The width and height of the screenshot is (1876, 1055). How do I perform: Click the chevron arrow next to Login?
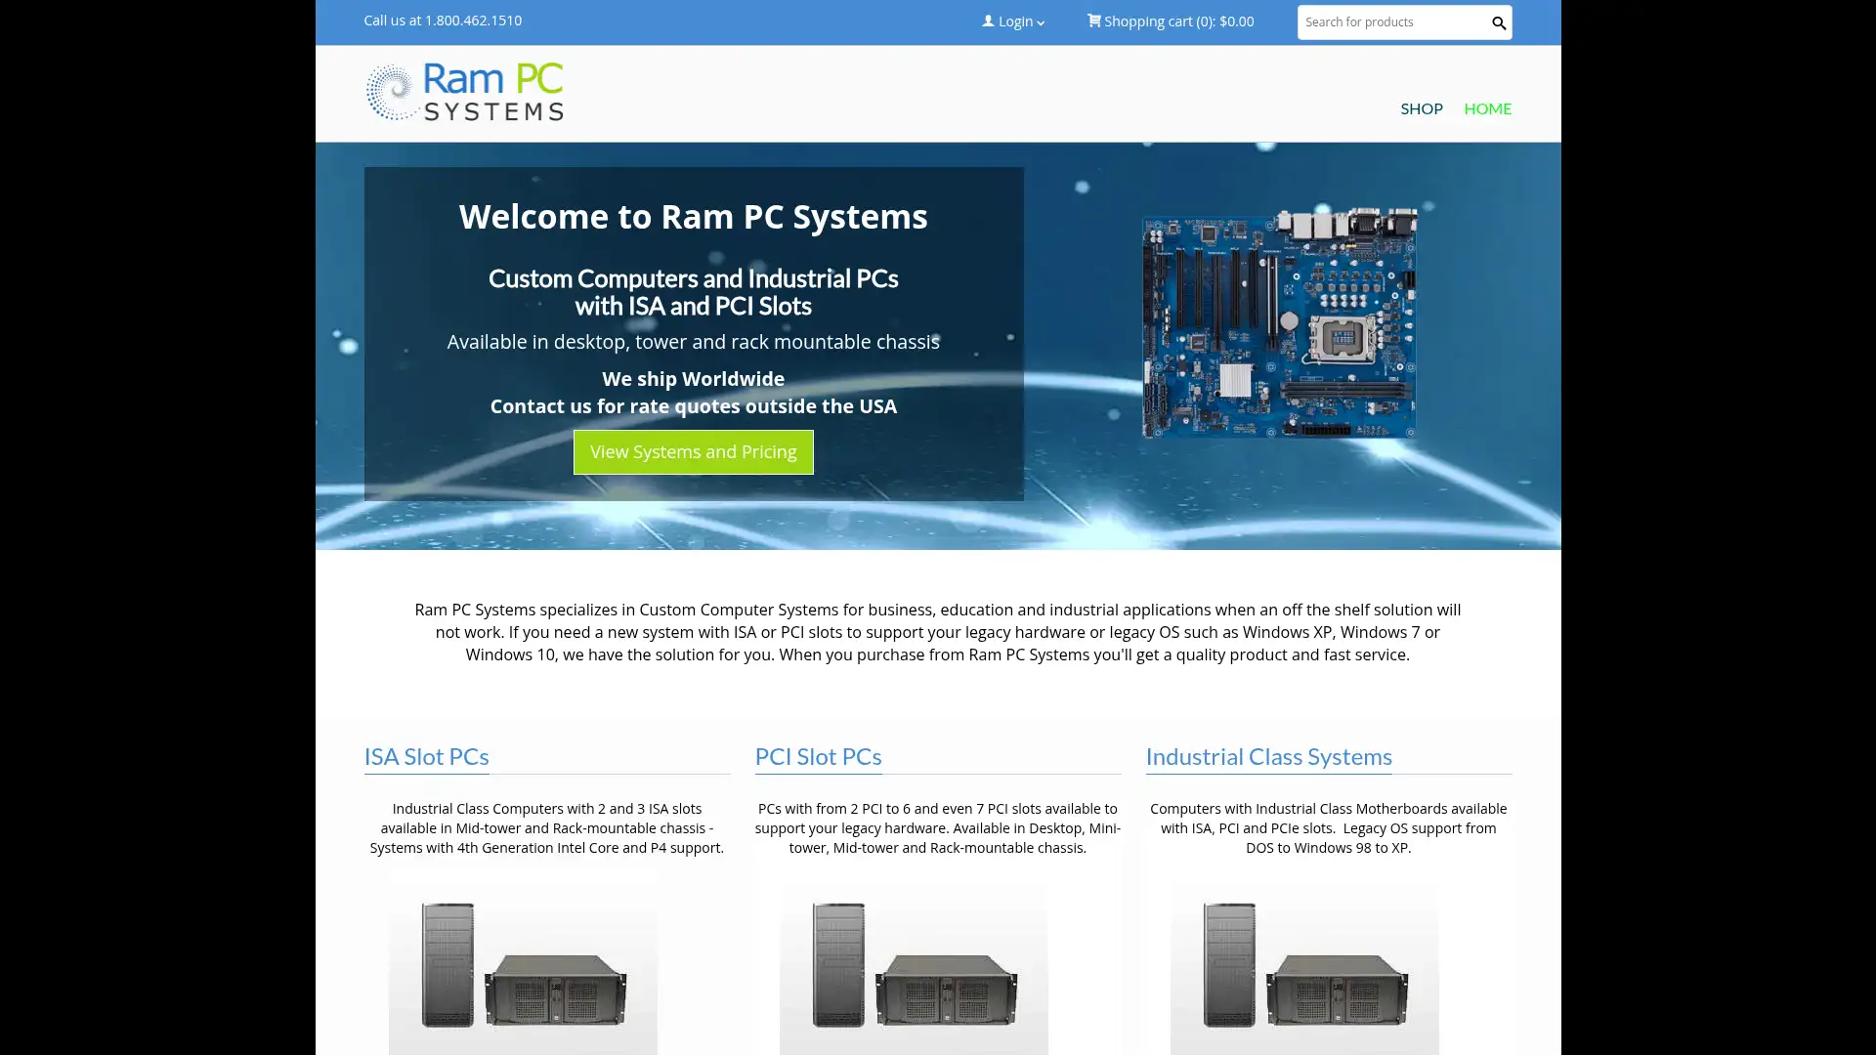point(1040,22)
